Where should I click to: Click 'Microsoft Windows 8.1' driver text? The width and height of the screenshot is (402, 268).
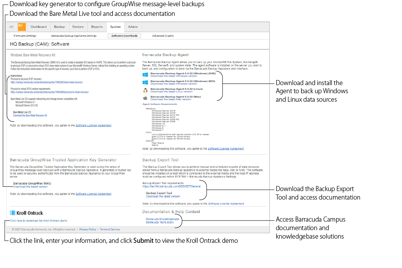(26, 102)
